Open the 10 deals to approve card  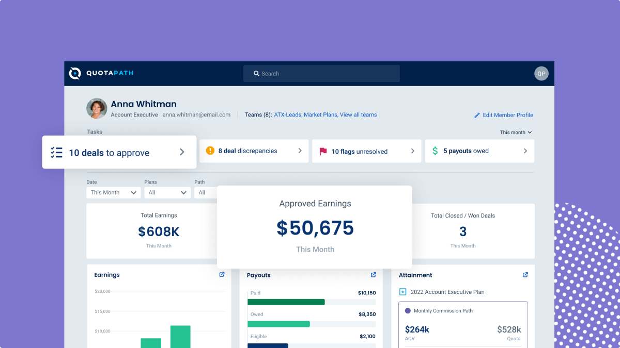[119, 152]
